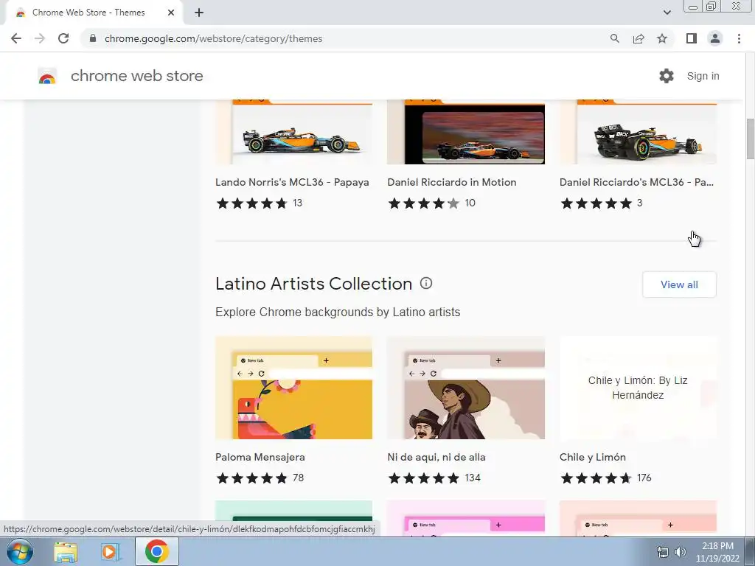Click the Chile y Limón title
This screenshot has width=755, height=566.
(593, 457)
